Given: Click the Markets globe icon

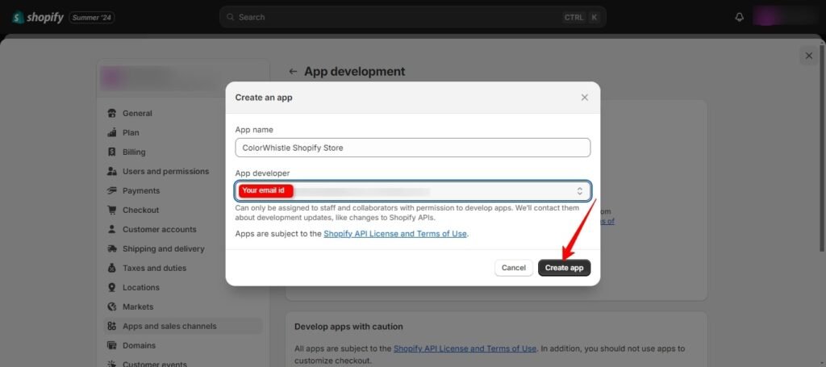Looking at the screenshot, I should tap(111, 307).
